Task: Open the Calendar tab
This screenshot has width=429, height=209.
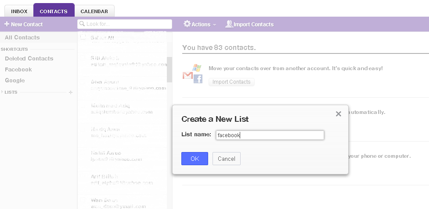Action: pyautogui.click(x=94, y=11)
